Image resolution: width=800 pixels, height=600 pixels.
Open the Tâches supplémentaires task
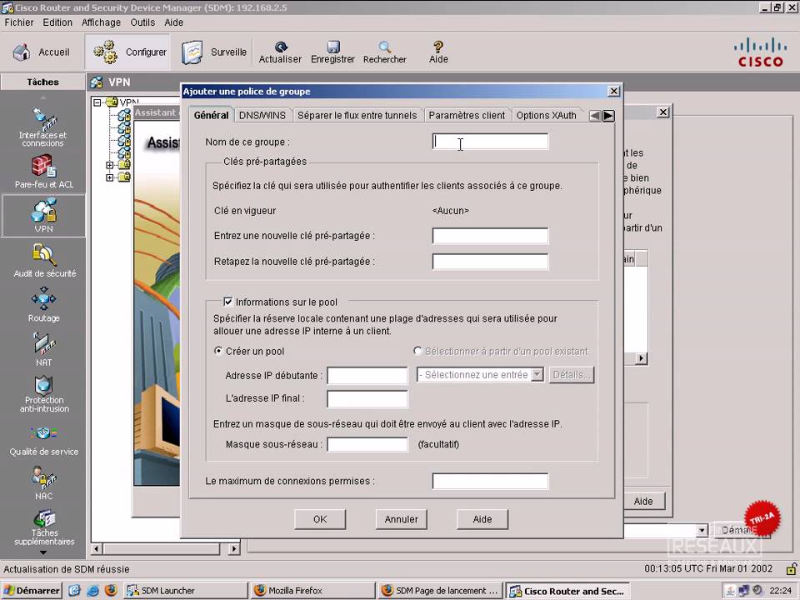coord(44,528)
